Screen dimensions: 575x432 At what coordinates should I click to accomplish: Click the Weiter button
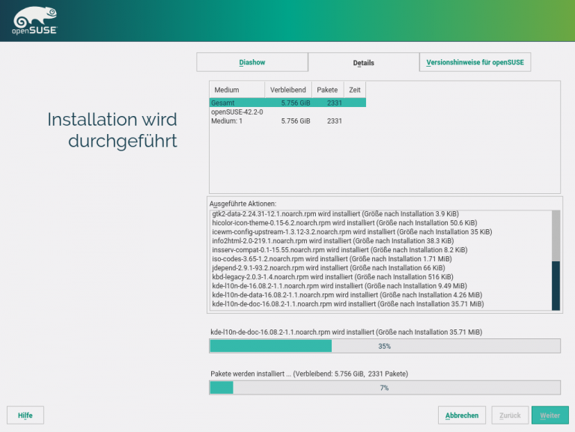click(550, 415)
